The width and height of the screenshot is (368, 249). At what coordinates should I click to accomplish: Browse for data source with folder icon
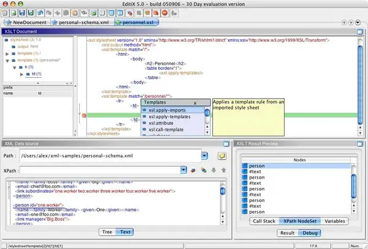(x=222, y=156)
